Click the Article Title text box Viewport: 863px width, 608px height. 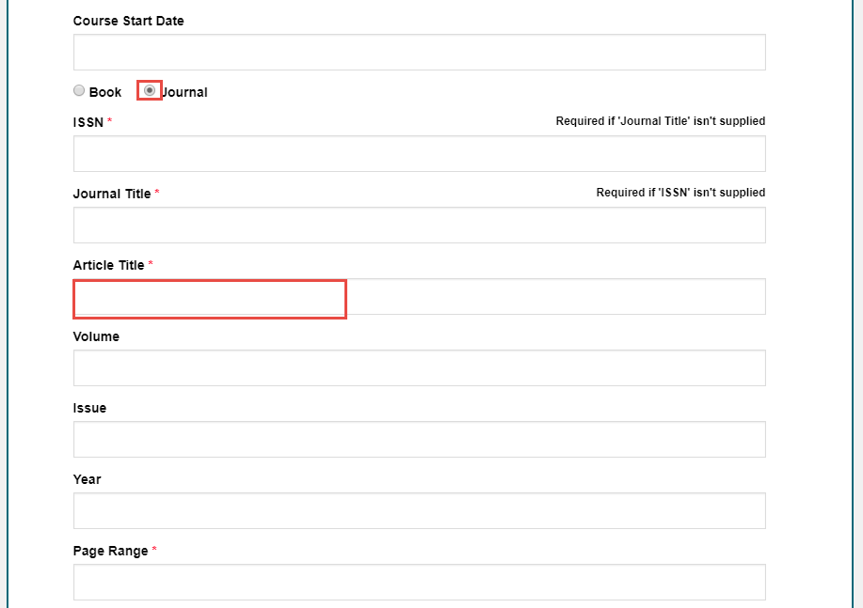[x=419, y=297]
